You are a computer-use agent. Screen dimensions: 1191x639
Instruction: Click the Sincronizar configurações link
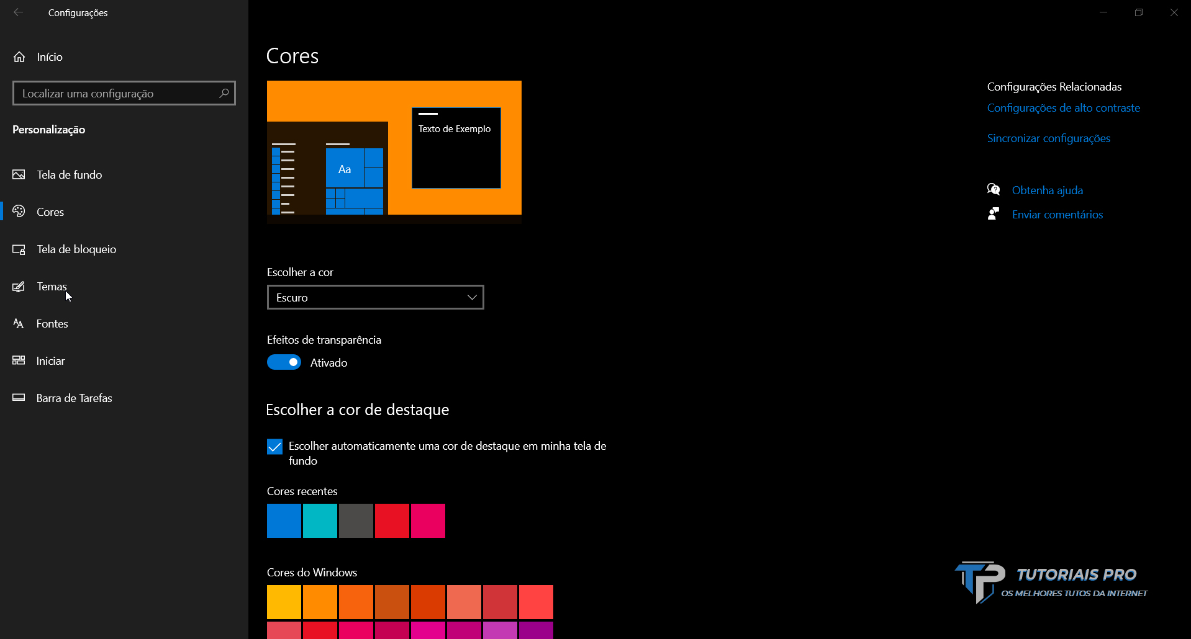click(1048, 138)
